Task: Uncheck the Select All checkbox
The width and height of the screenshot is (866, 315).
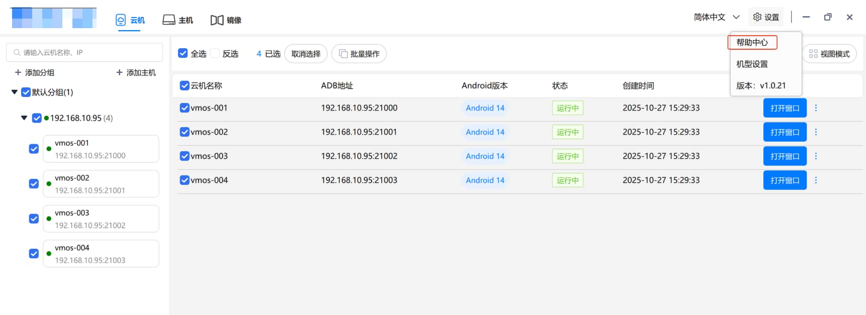Action: click(183, 53)
